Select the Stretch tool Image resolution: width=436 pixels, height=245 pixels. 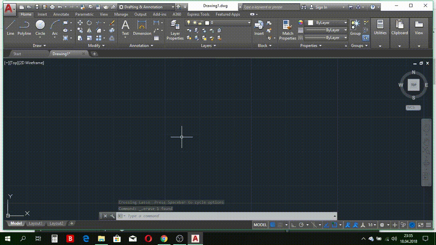[80, 38]
